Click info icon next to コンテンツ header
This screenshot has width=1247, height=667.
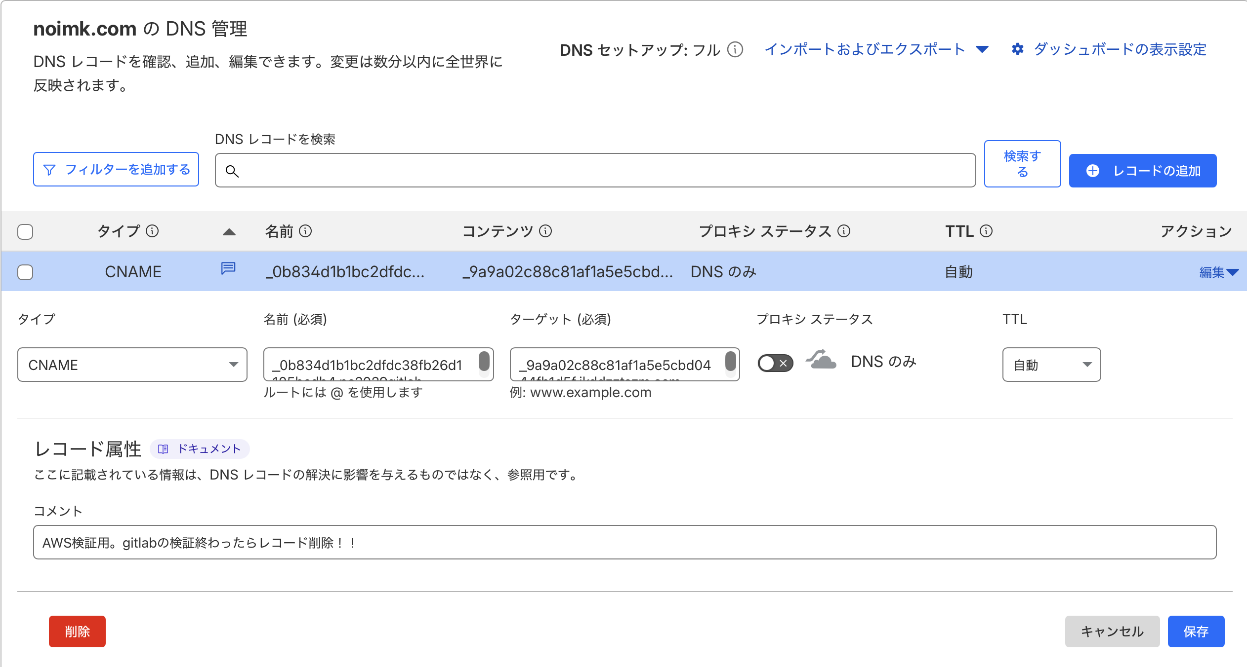545,231
